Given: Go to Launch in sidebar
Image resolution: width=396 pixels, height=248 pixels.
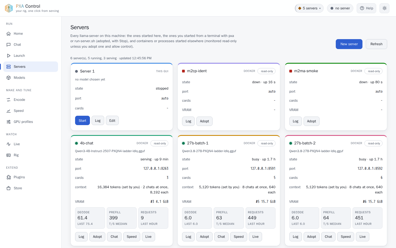Looking at the screenshot, I should tap(31, 56).
